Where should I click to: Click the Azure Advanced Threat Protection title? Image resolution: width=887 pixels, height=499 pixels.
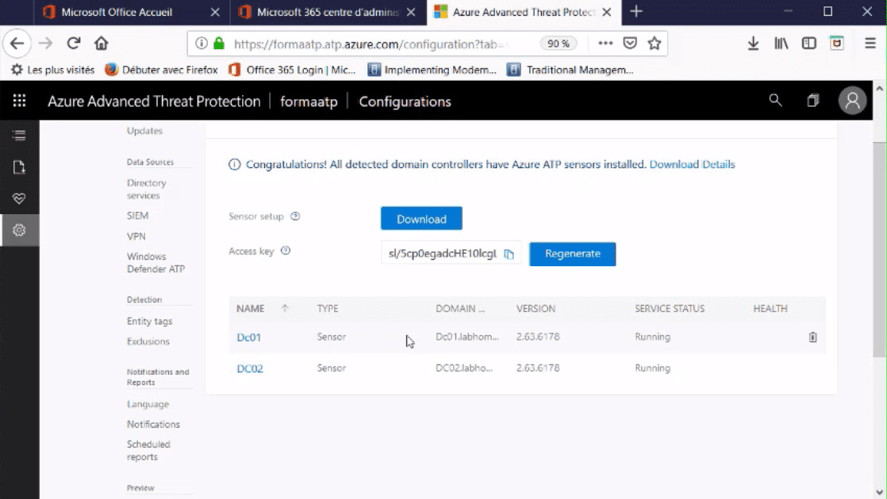coord(154,101)
